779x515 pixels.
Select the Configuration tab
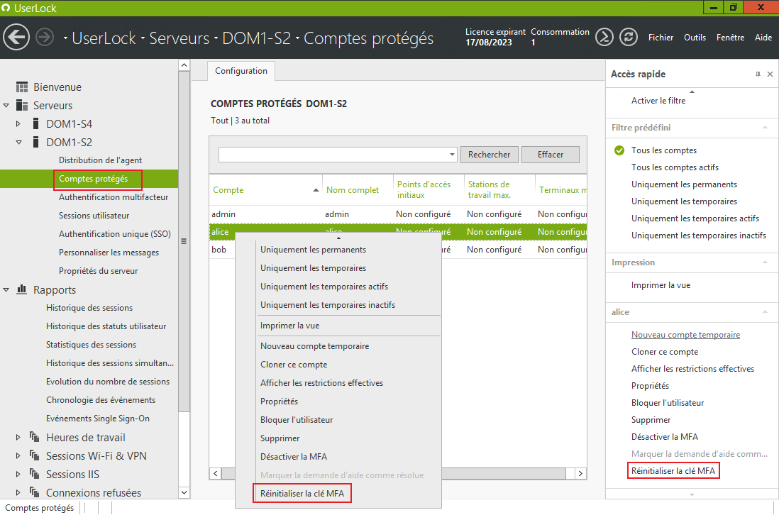[x=241, y=71]
